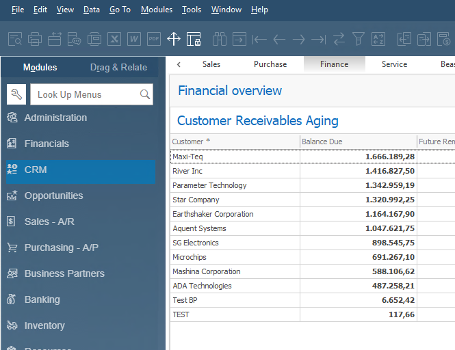Go to Next Record arrow icon
Screen dimensions: 455x350
click(x=299, y=39)
